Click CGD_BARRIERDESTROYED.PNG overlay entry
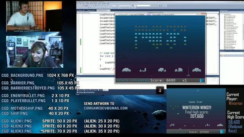 (x=28, y=88)
